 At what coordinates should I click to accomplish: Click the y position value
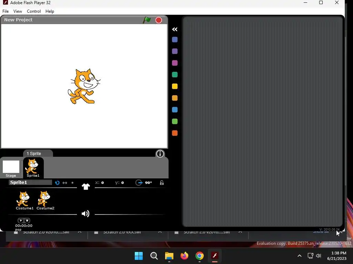click(x=122, y=183)
